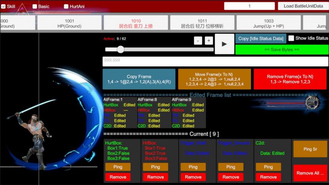Select the AtFrame:8 edited frame entry

click(x=154, y=113)
